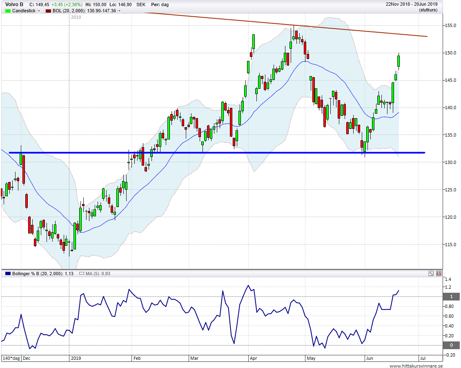This screenshot has height=368, width=461.
Task: Click the 145.0 price axis label
Action: click(x=450, y=81)
